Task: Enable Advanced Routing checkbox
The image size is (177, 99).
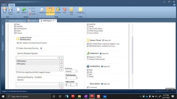Action: [17, 48]
